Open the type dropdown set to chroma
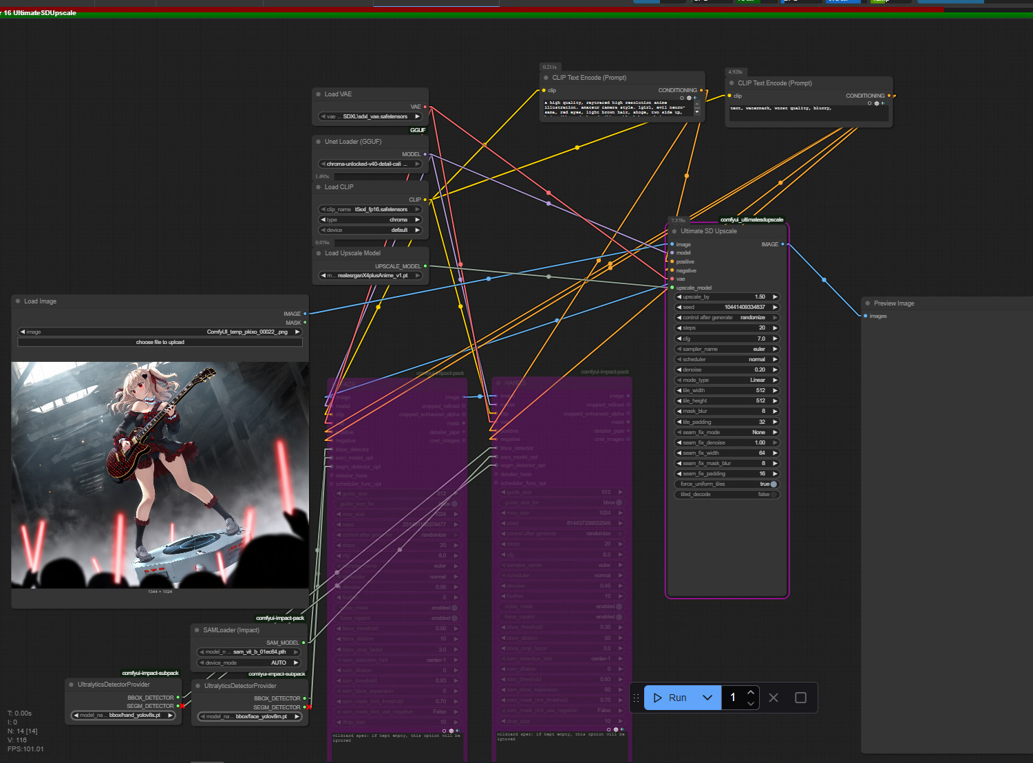1033x763 pixels. click(370, 220)
